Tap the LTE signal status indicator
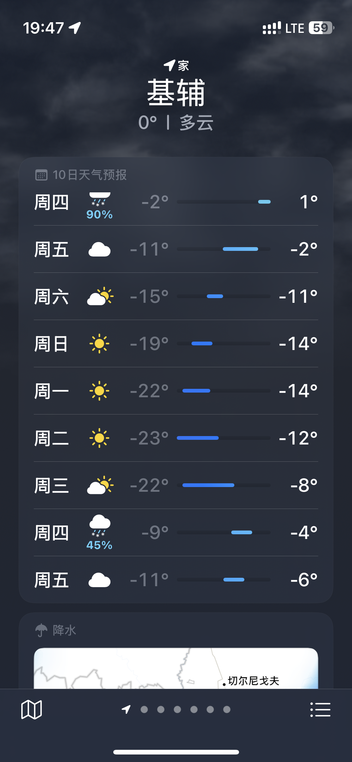352x762 pixels. 294,28
